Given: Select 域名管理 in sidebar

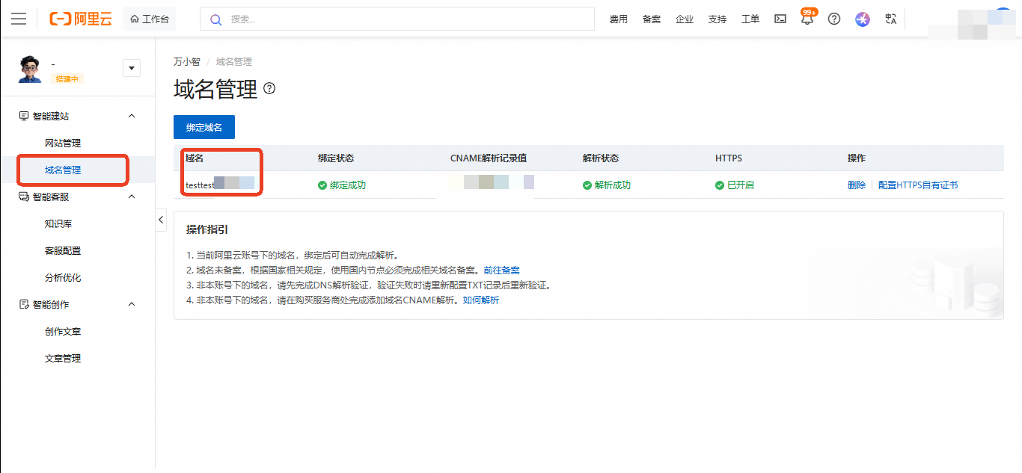Looking at the screenshot, I should (63, 170).
